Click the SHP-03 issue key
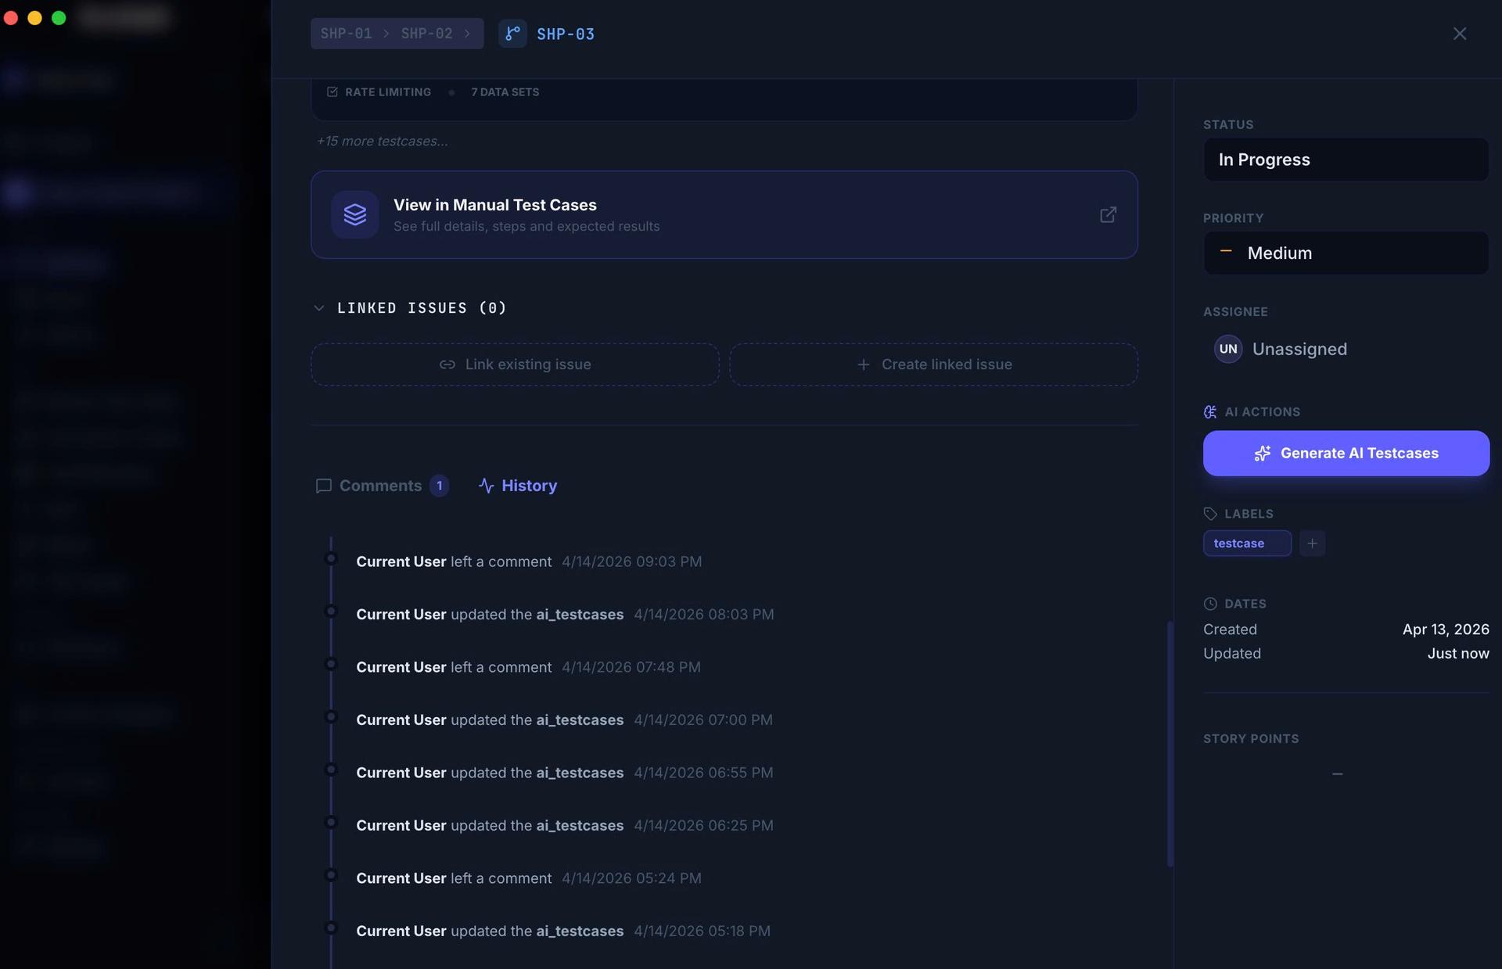This screenshot has width=1502, height=969. point(566,34)
